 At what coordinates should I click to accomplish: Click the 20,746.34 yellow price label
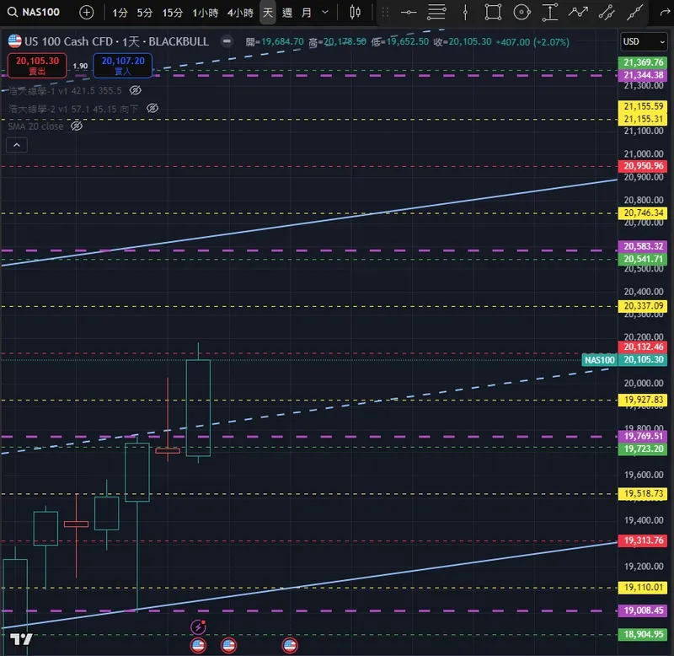coord(643,213)
